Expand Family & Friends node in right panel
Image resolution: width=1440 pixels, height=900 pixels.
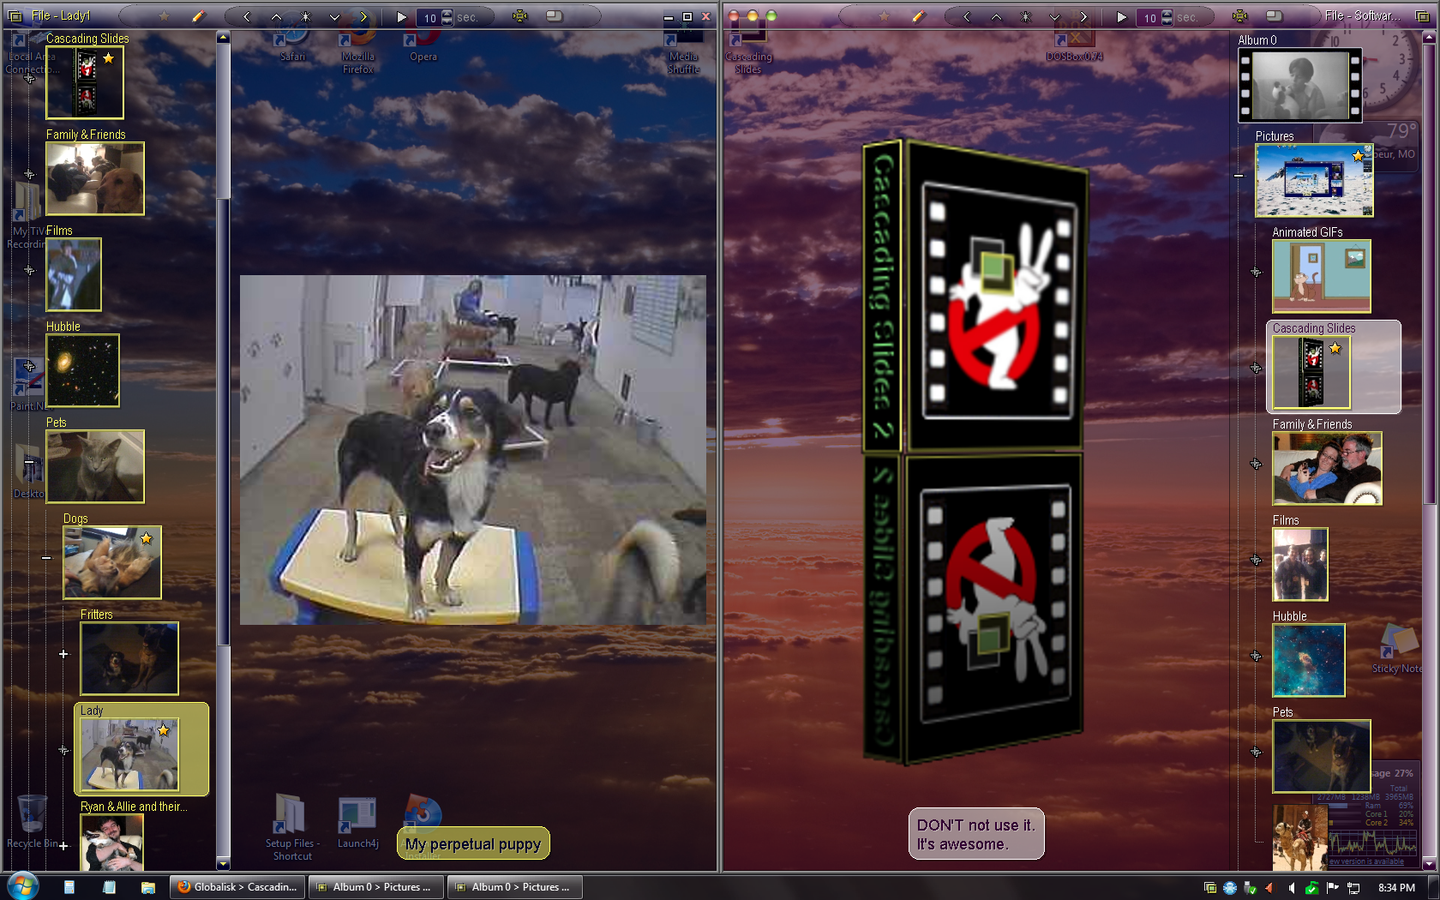coord(1256,464)
